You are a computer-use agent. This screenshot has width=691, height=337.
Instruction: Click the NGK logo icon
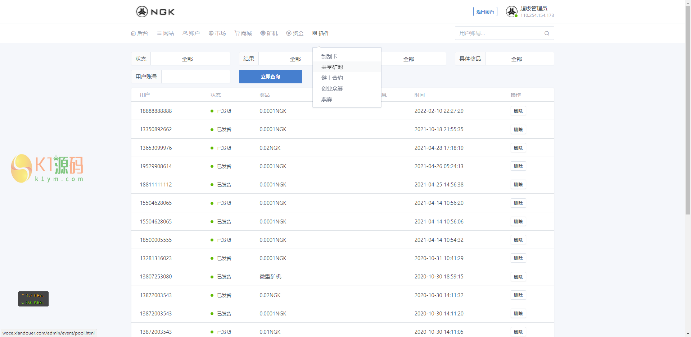point(142,12)
